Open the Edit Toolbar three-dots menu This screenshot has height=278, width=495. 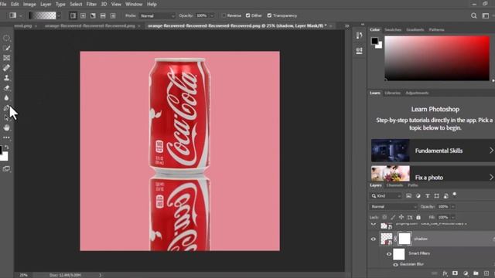[x=6, y=137]
